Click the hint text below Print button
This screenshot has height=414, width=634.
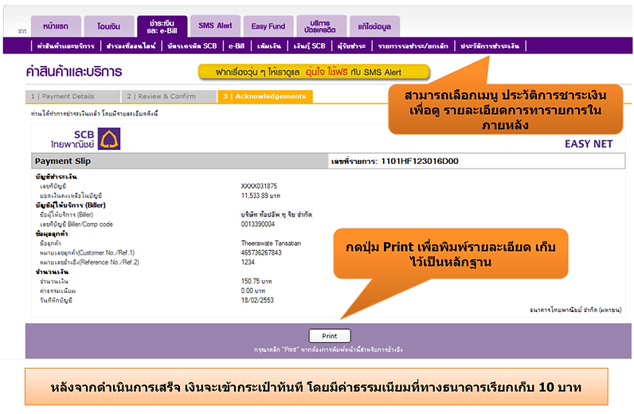pos(328,350)
